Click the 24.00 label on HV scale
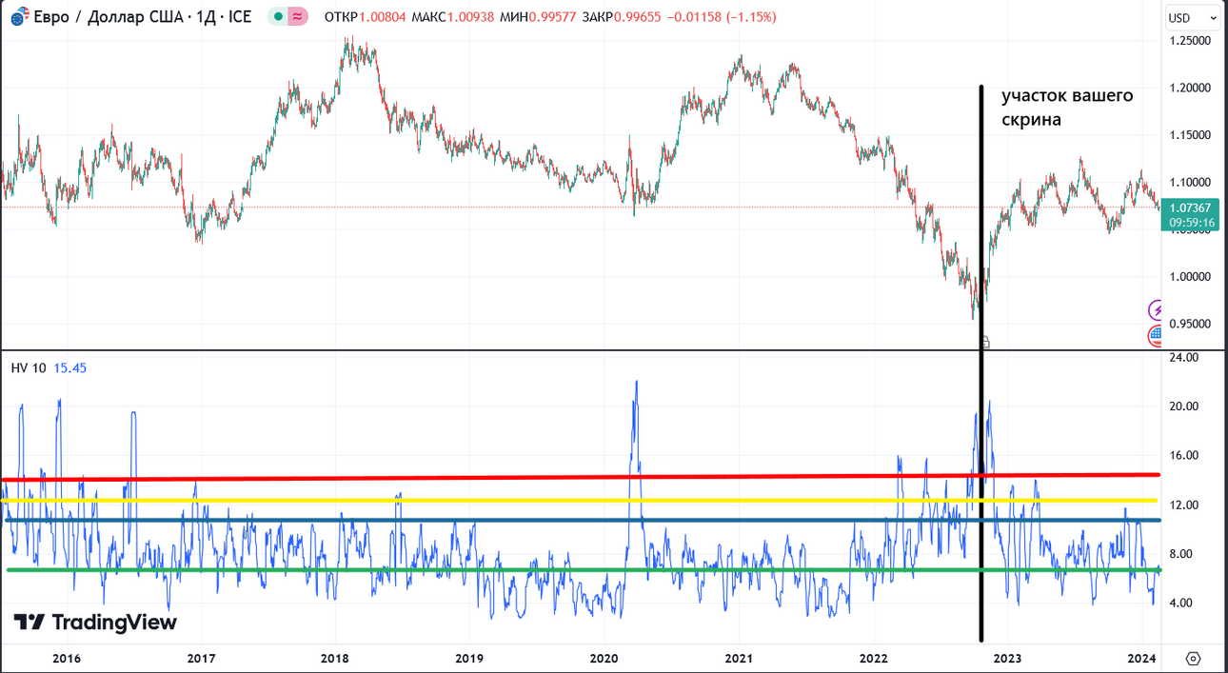This screenshot has height=673, width=1228. (1183, 357)
